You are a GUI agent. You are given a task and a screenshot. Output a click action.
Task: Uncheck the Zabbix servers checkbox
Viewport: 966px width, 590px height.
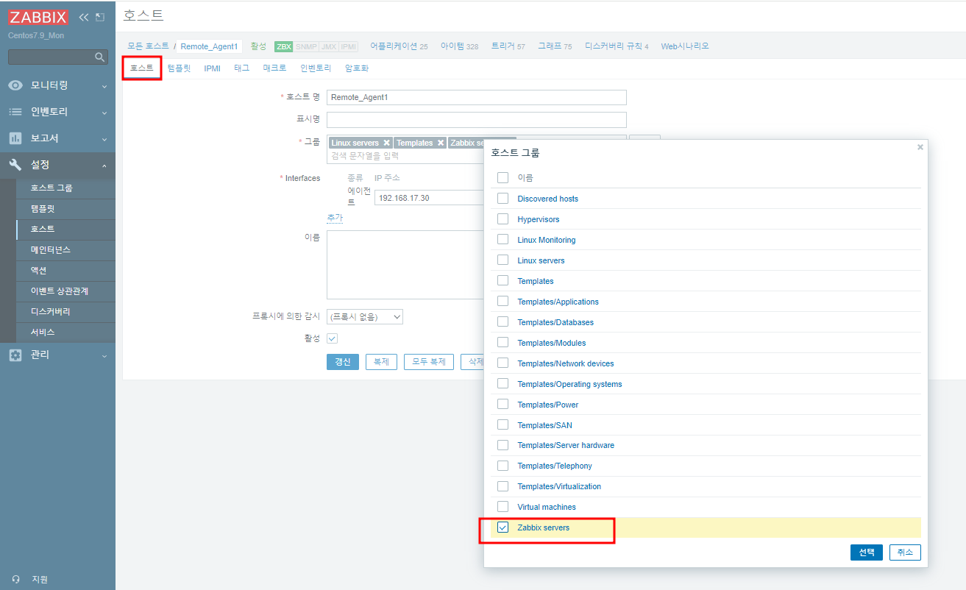[503, 527]
